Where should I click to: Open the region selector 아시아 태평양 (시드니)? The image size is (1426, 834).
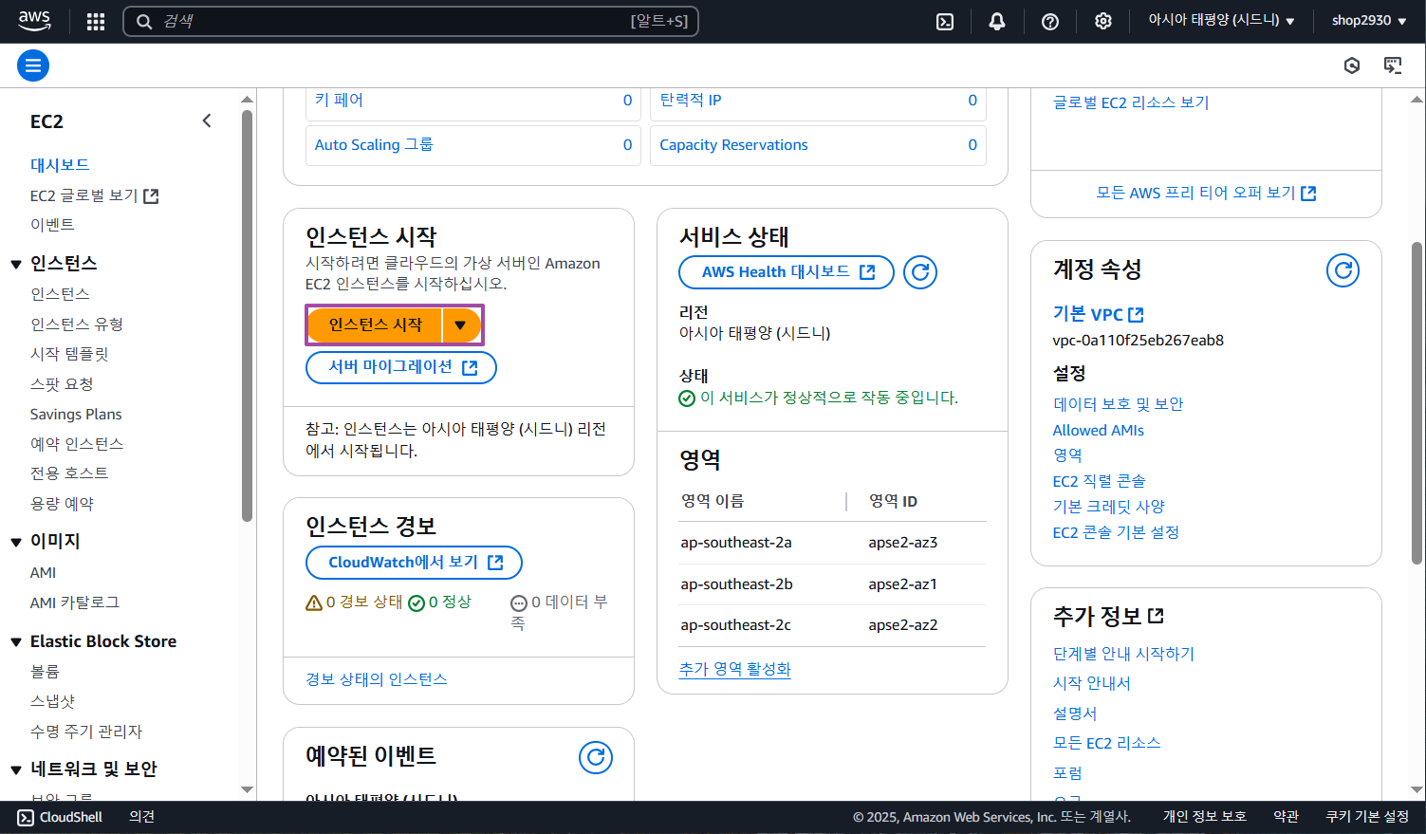point(1221,21)
